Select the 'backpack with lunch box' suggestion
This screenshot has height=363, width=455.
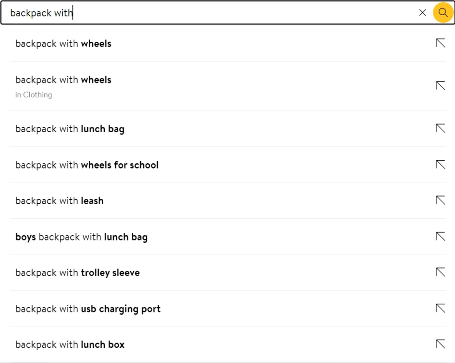(x=70, y=344)
